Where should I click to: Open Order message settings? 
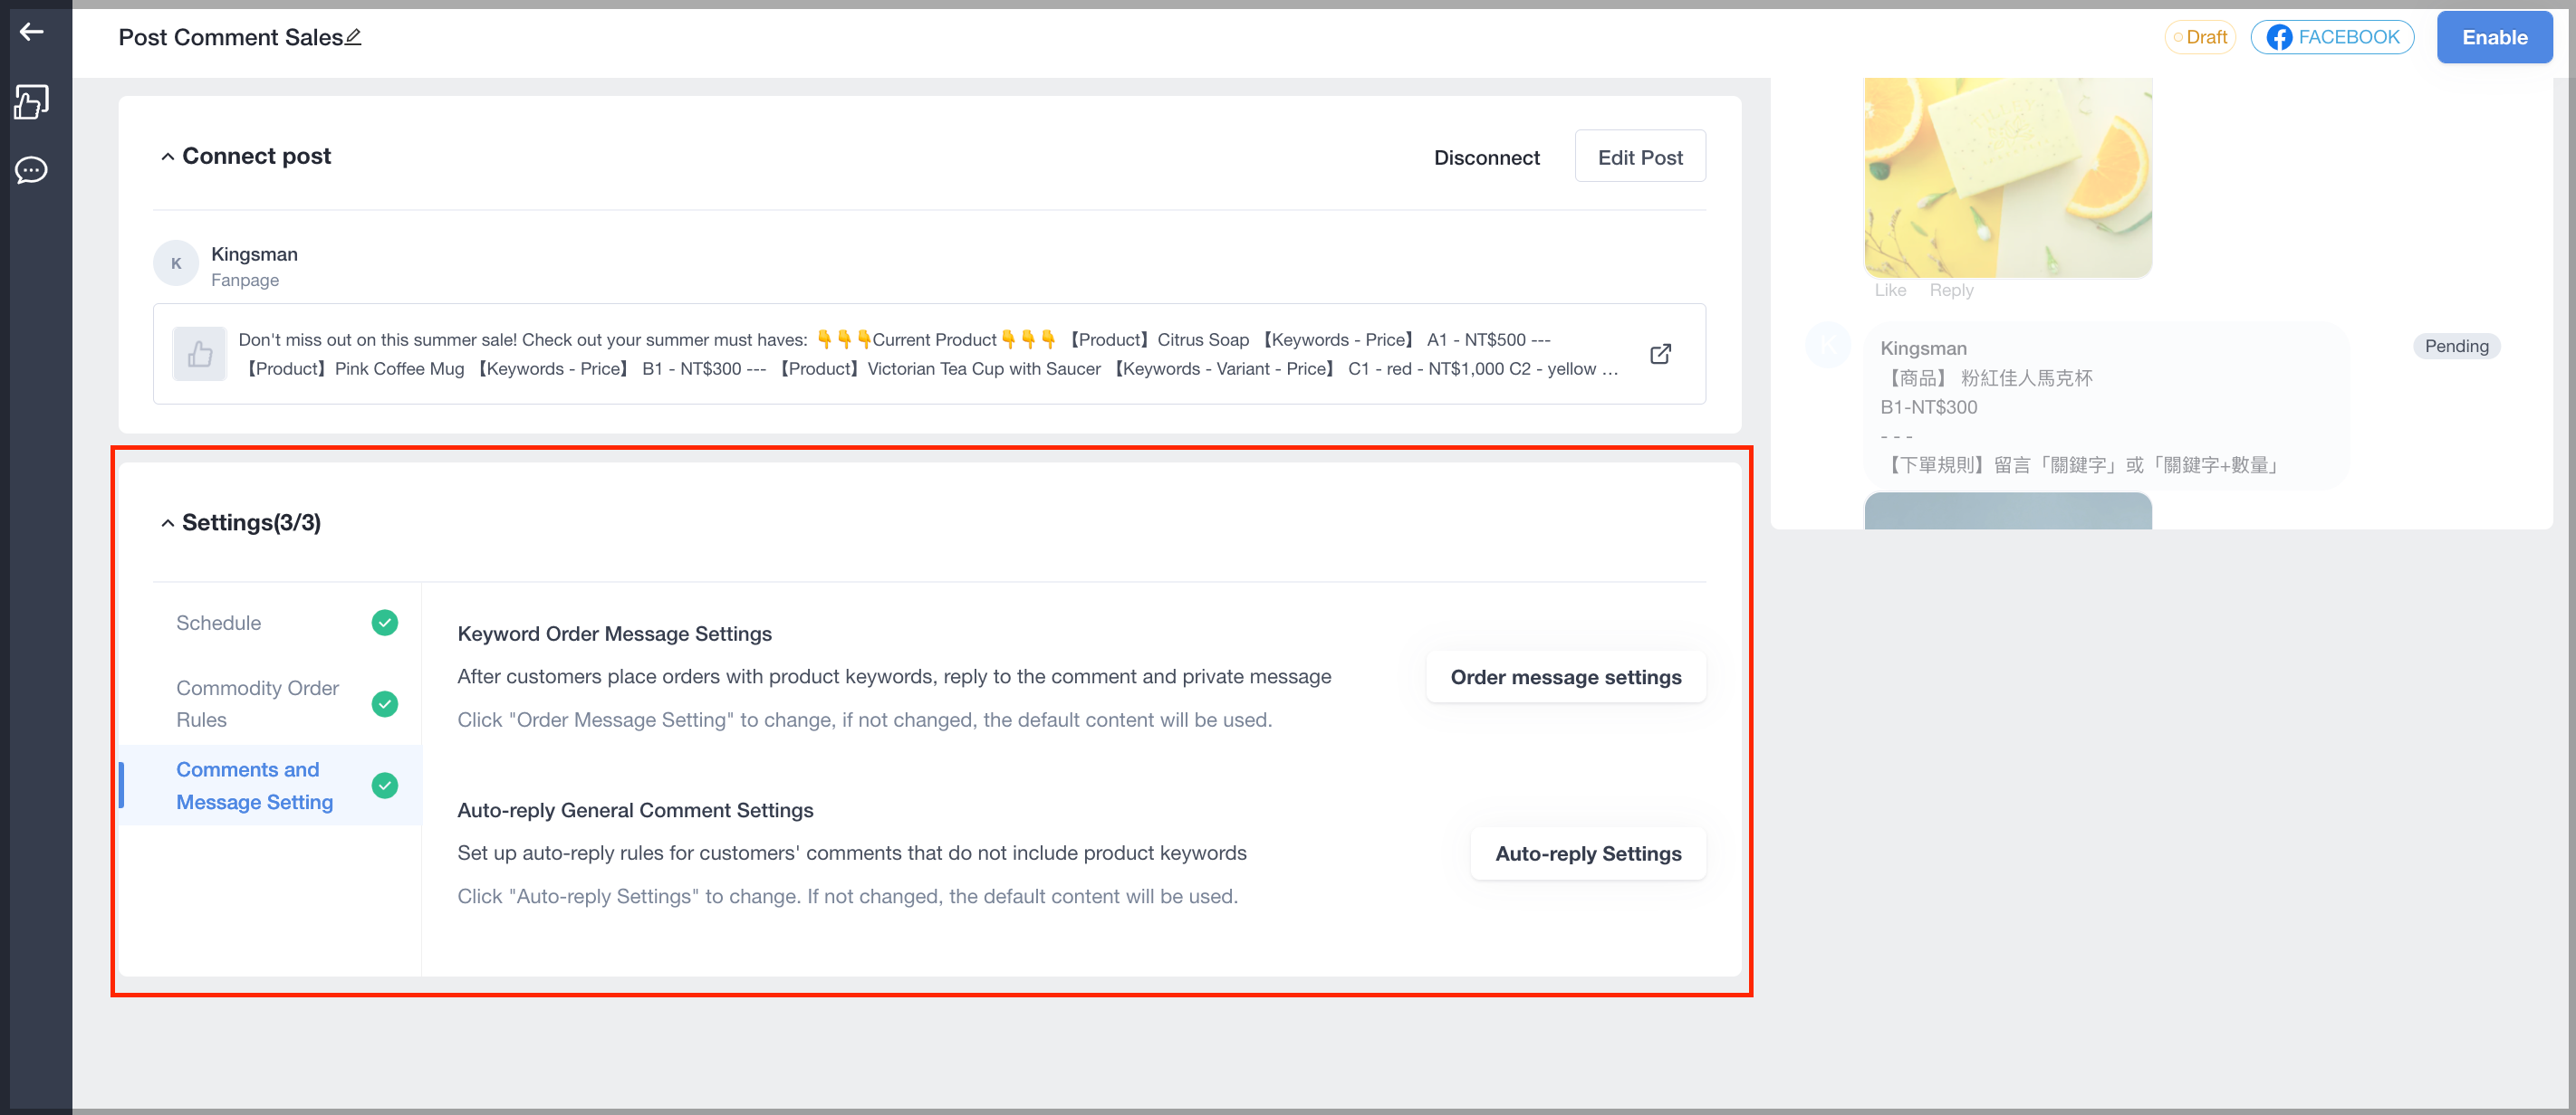[x=1566, y=677]
